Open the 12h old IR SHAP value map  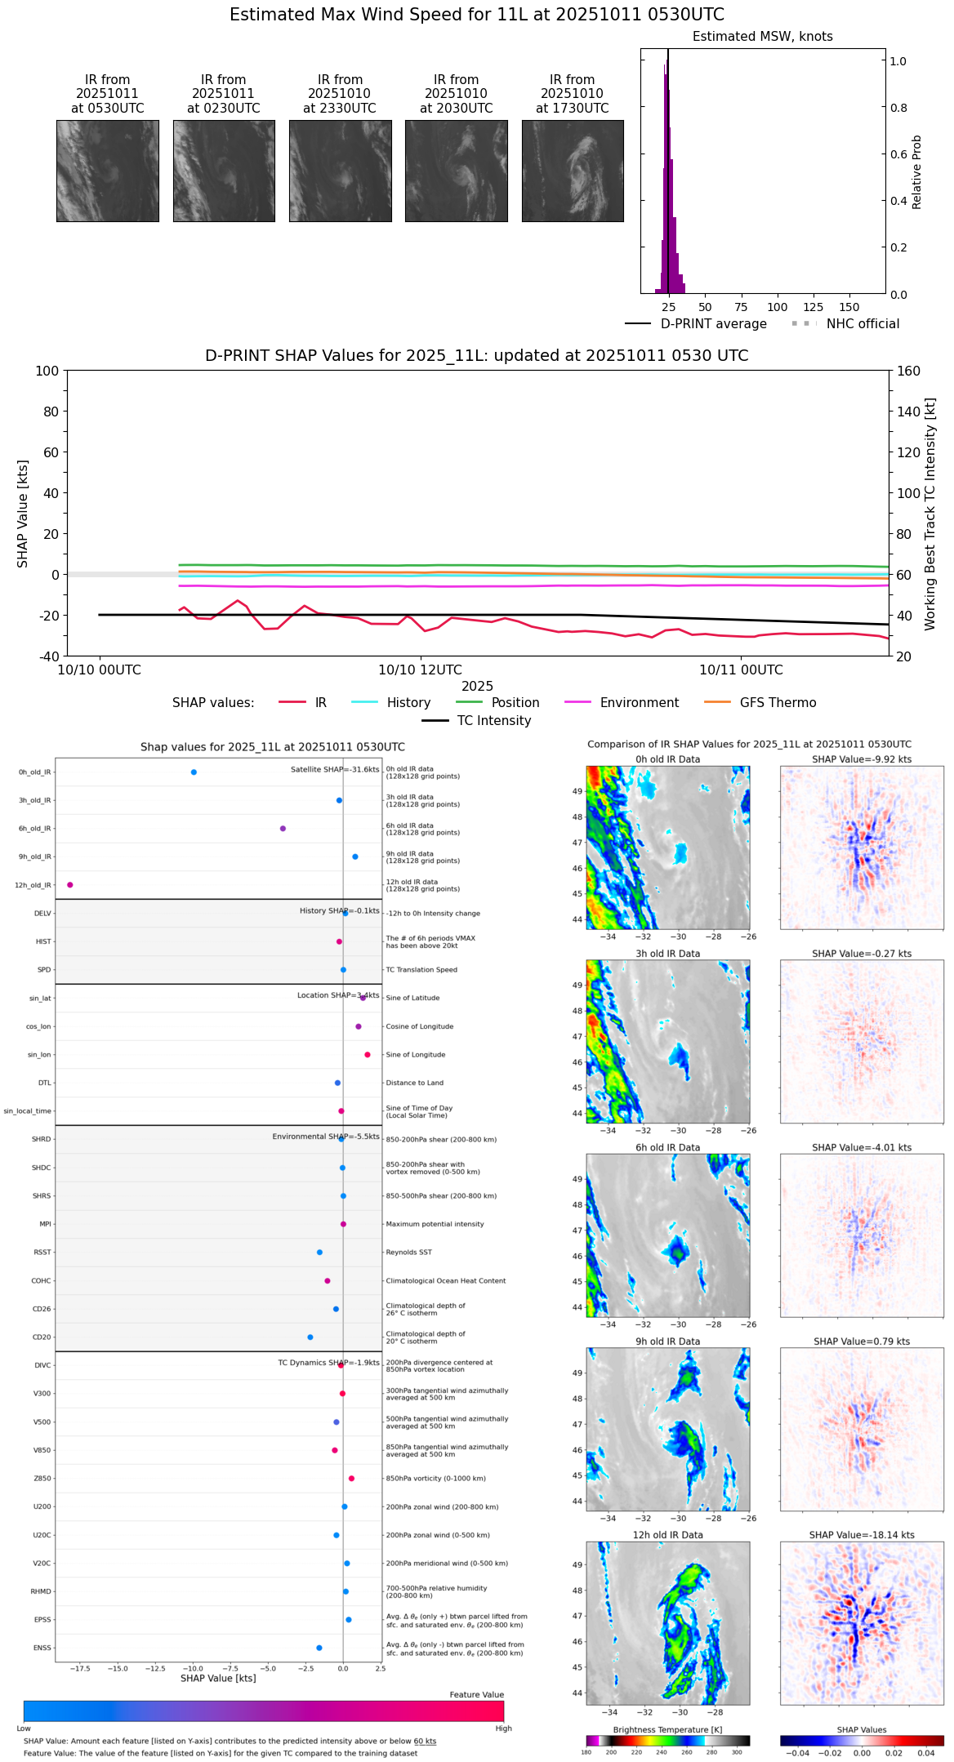pyautogui.click(x=862, y=1622)
